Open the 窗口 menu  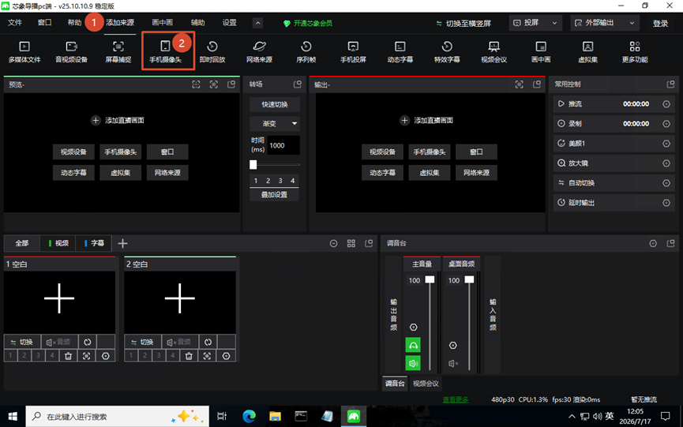44,23
